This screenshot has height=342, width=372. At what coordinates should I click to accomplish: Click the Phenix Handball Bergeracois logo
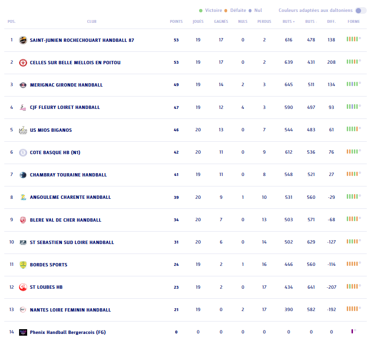click(x=23, y=332)
